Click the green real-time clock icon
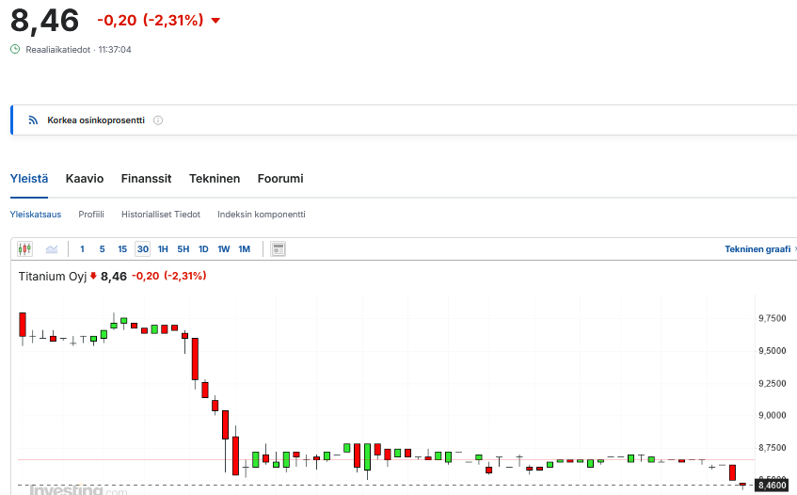This screenshot has height=495, width=797. (15, 49)
